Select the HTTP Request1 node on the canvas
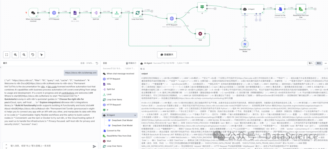Image resolution: width=328 pixels, height=149 pixels. [x=172, y=19]
